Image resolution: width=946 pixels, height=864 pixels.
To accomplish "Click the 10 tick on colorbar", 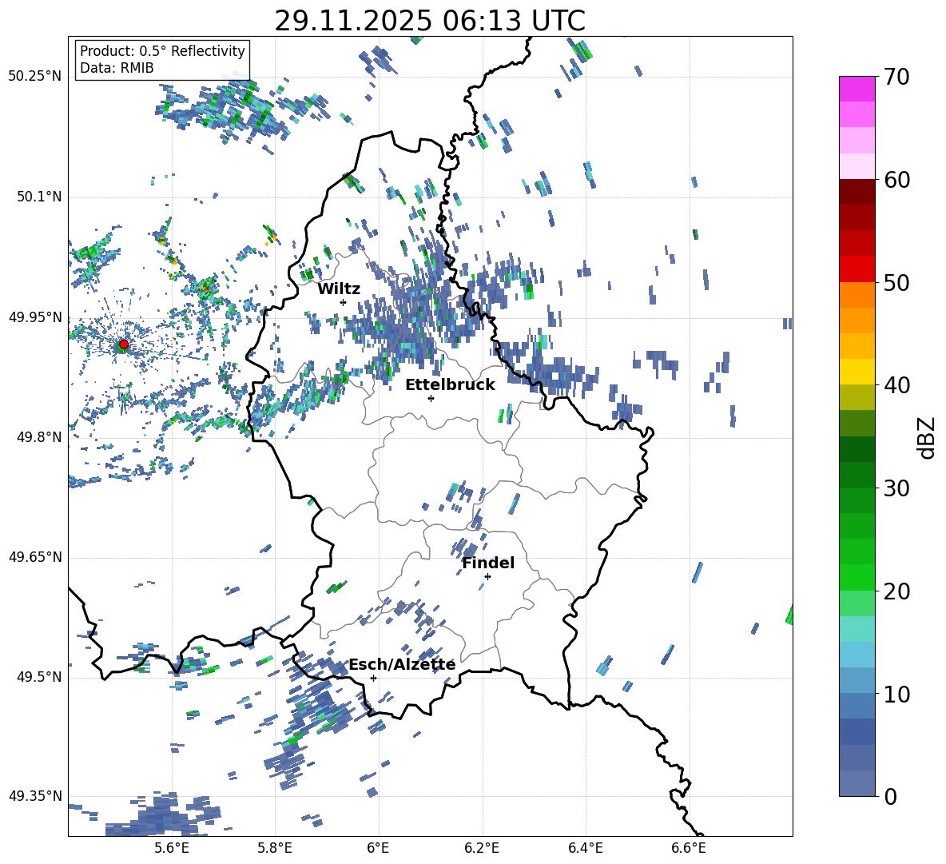I will 896,694.
